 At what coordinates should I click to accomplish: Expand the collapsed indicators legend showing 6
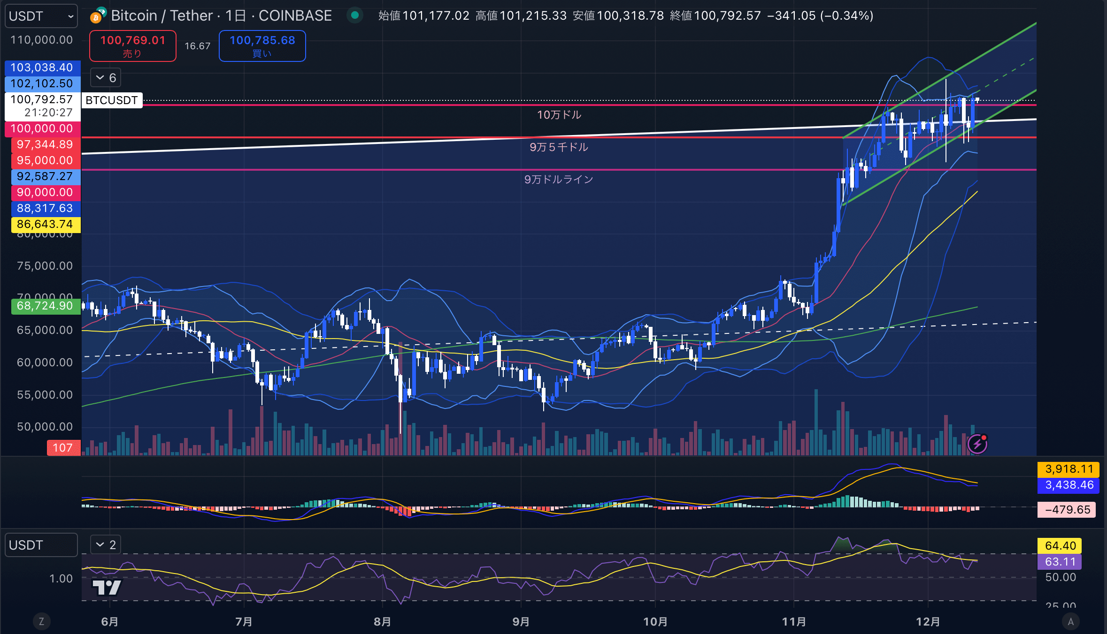pos(106,78)
